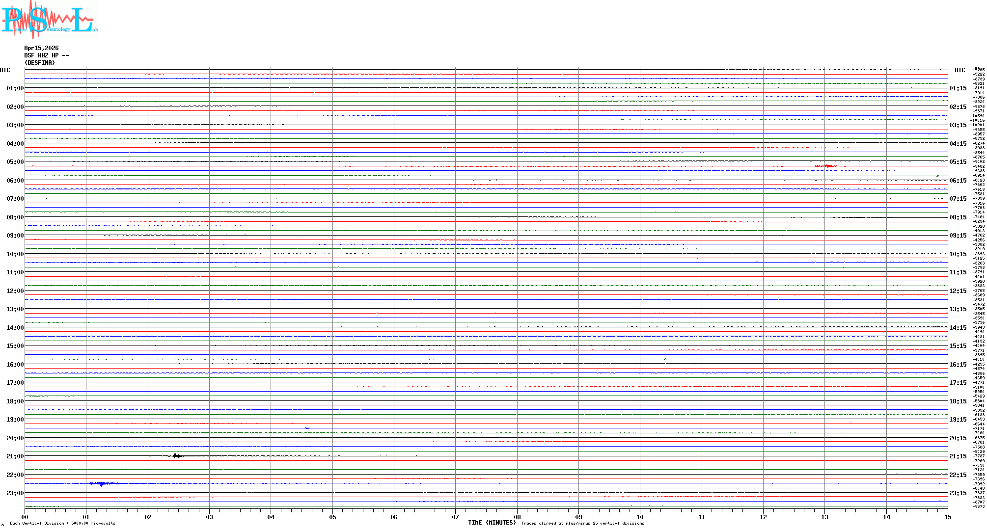Click the Each Vertical Division microvolts note
The height and width of the screenshot is (530, 987).
click(x=62, y=523)
